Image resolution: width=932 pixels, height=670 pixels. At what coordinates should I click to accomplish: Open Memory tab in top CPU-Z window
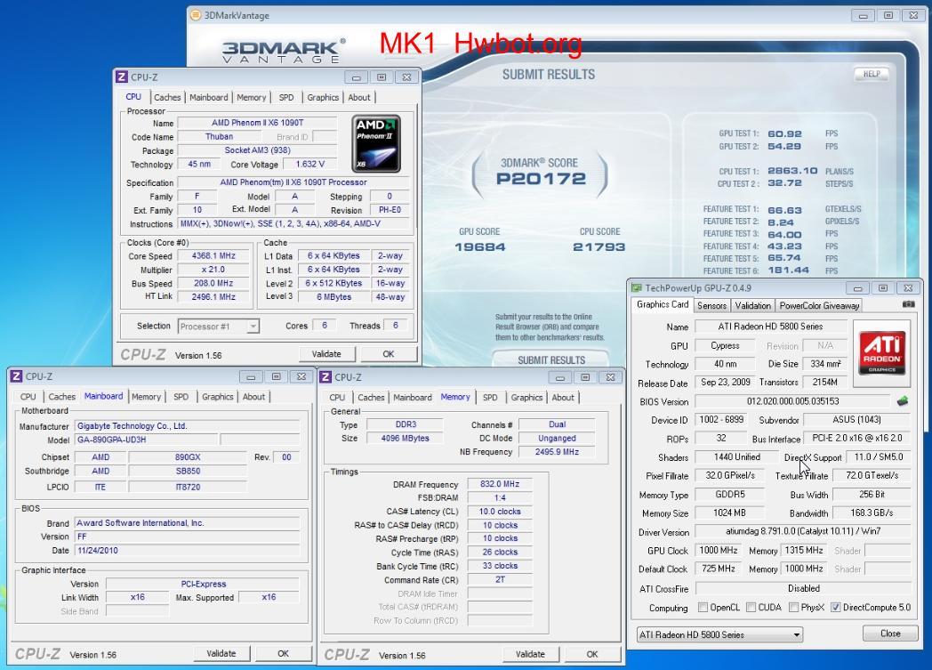pyautogui.click(x=252, y=98)
